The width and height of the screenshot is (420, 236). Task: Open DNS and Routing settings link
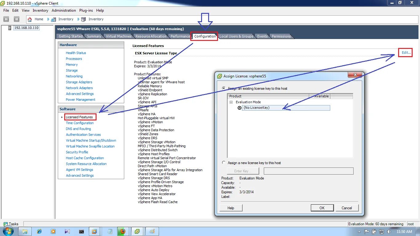tap(78, 129)
